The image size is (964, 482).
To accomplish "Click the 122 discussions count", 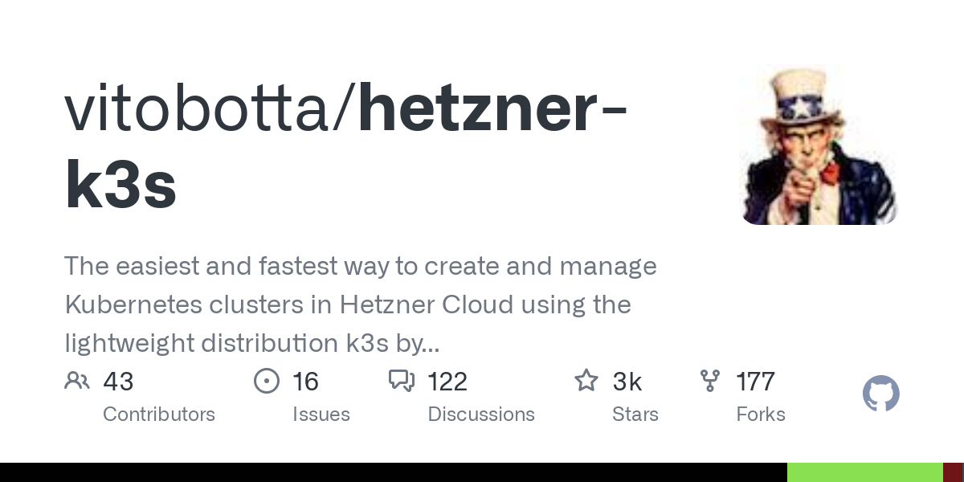I will point(447,382).
